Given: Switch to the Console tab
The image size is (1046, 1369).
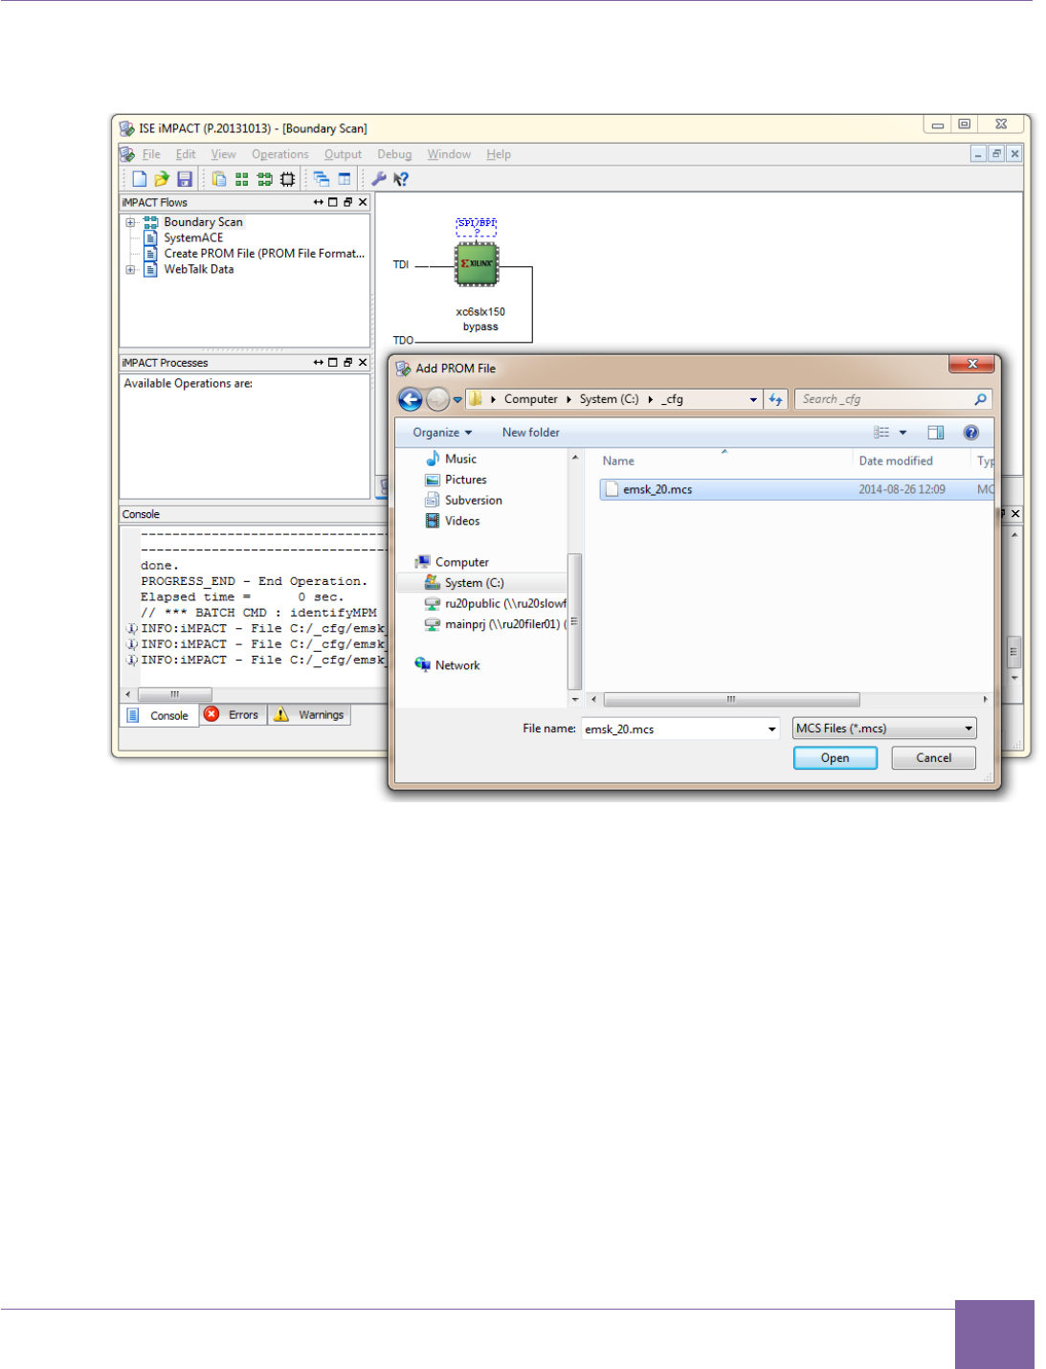Looking at the screenshot, I should pos(160,716).
